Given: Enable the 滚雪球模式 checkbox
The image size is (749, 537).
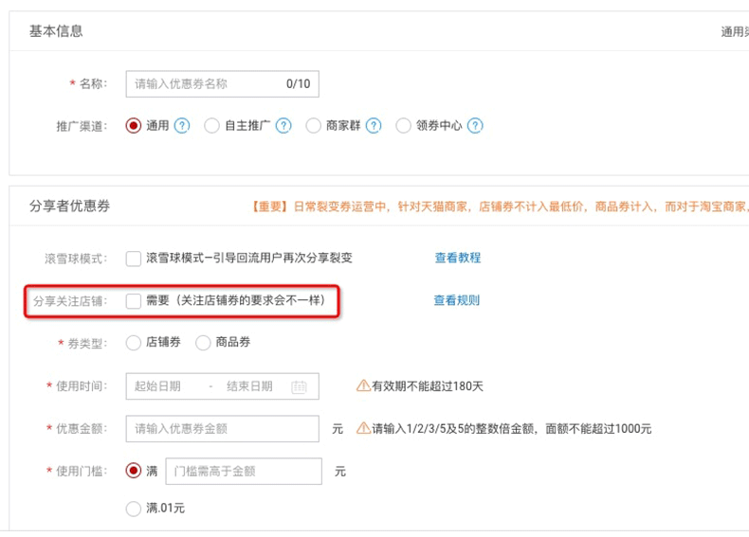Looking at the screenshot, I should pos(134,258).
